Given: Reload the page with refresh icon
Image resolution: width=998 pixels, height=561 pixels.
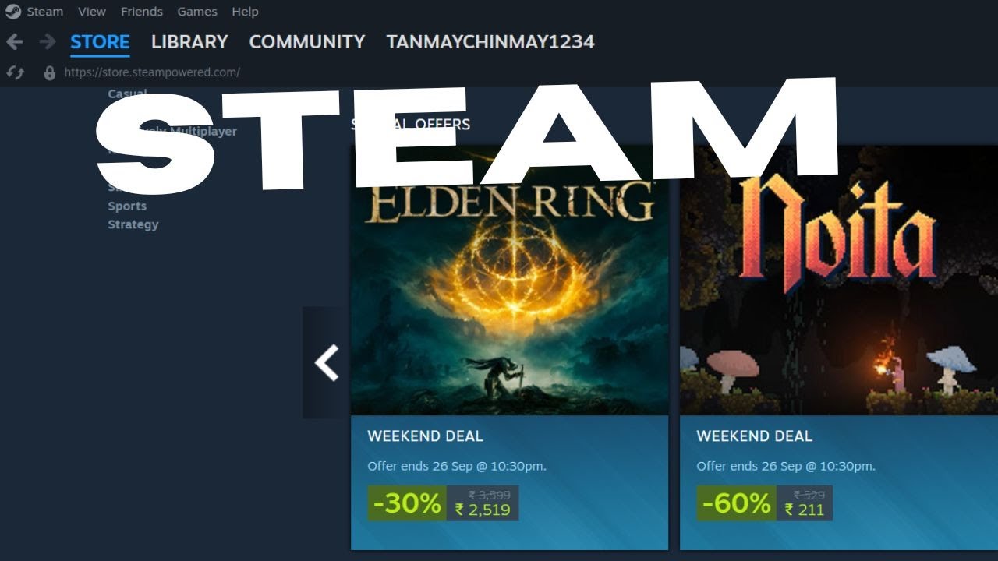Looking at the screenshot, I should pyautogui.click(x=16, y=72).
